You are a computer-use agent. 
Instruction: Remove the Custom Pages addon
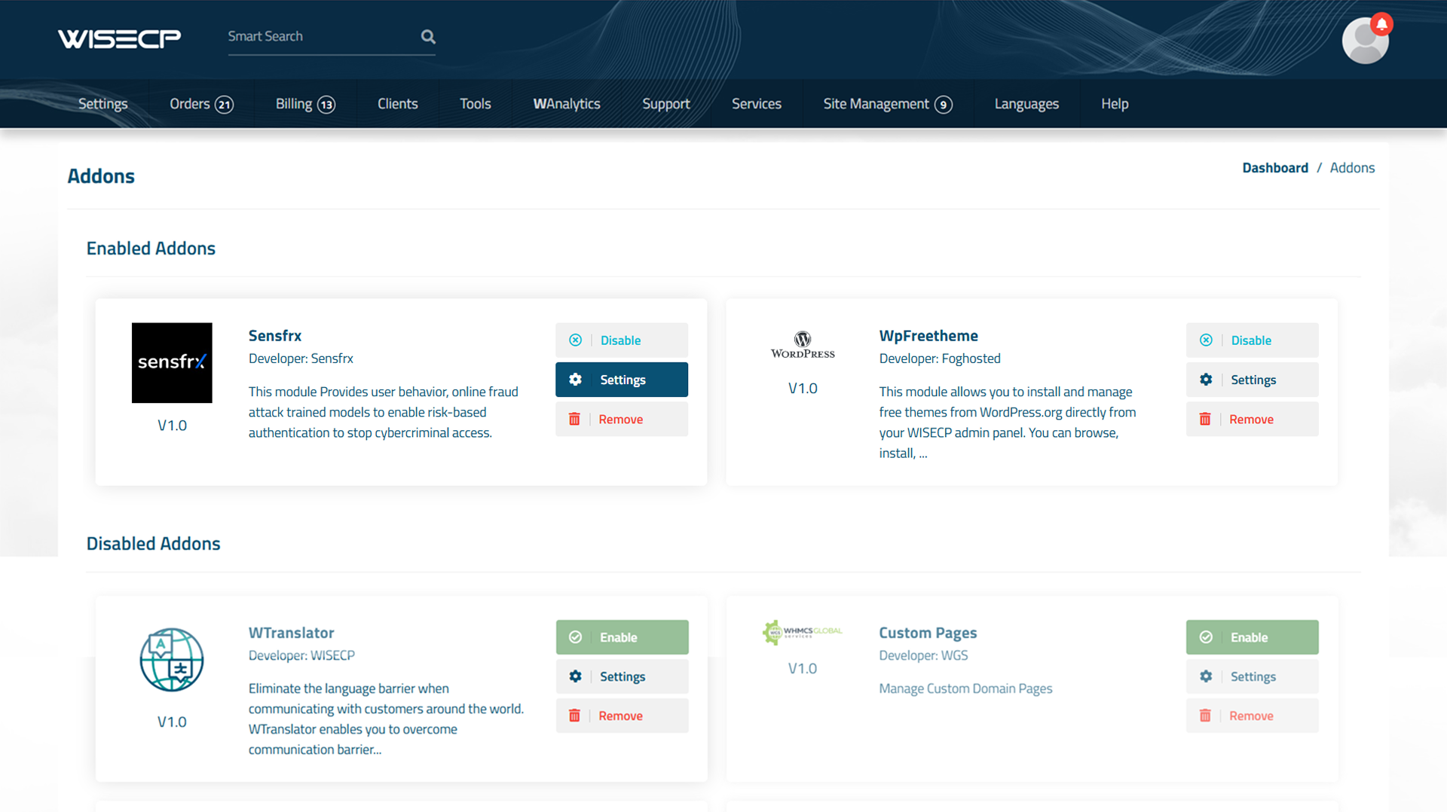coord(1253,716)
